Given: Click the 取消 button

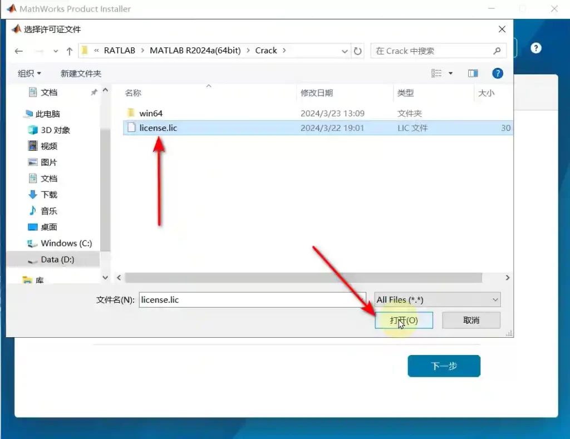Looking at the screenshot, I should click(x=471, y=320).
